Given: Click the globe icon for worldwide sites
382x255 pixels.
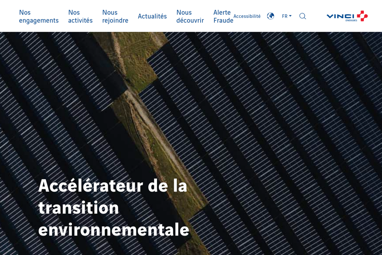Looking at the screenshot, I should (270, 16).
